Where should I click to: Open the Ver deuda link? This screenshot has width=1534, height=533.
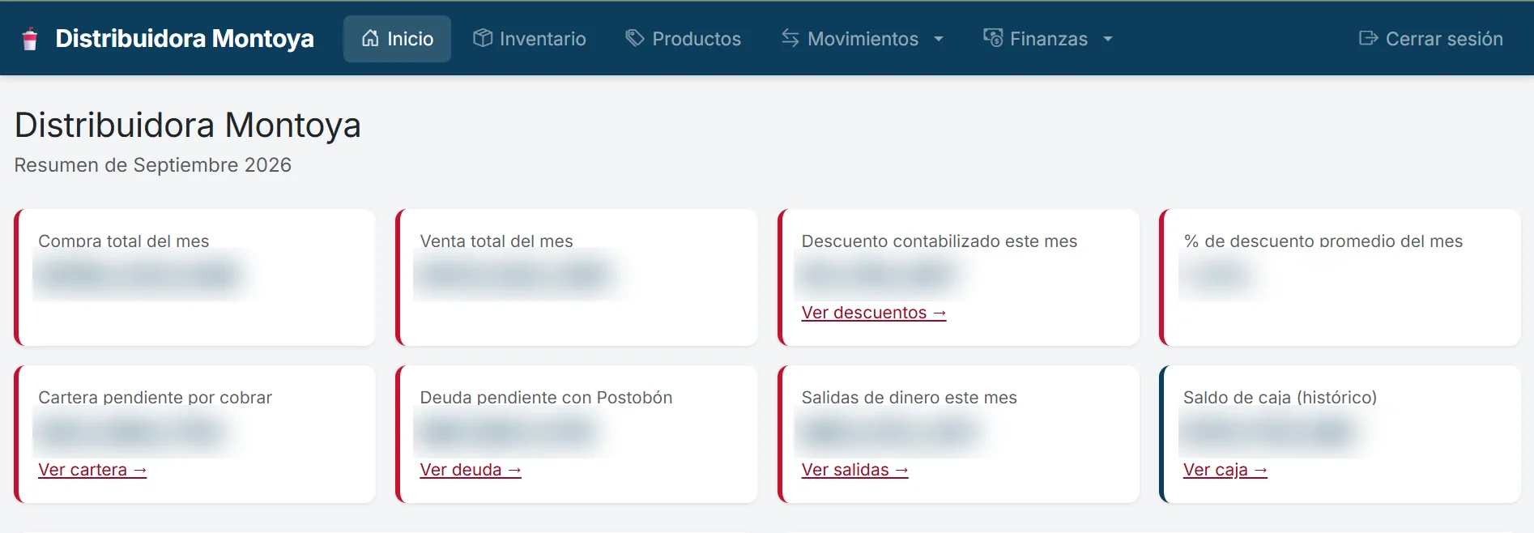point(471,470)
